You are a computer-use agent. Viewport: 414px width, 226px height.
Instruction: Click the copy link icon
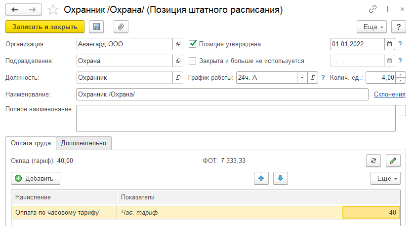point(372,10)
